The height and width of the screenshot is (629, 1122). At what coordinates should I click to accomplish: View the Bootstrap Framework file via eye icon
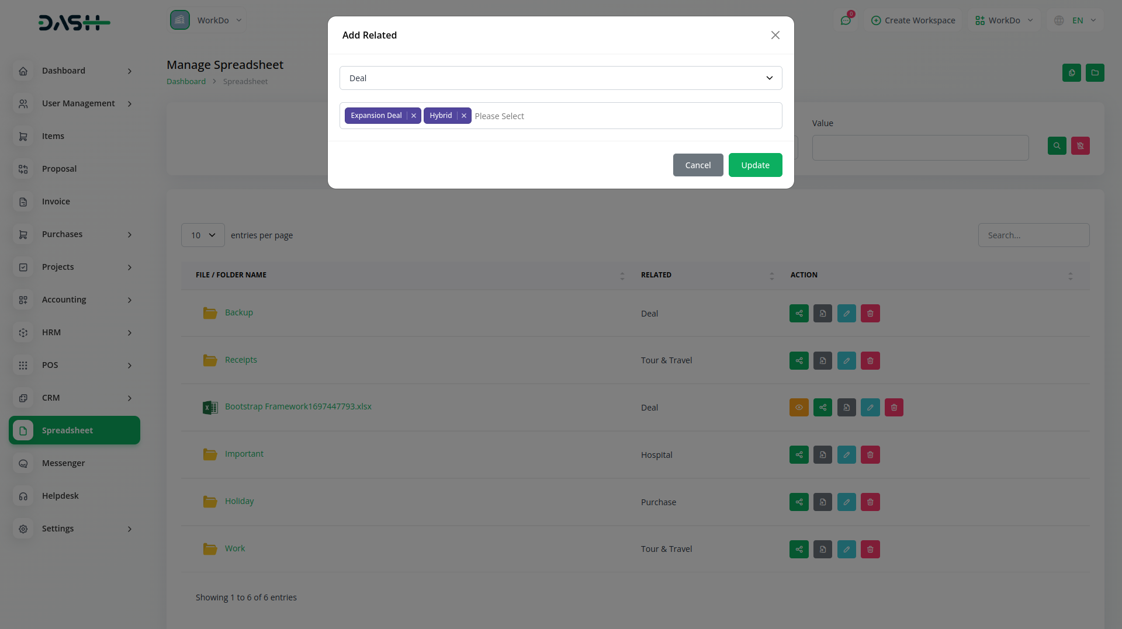[799, 408]
